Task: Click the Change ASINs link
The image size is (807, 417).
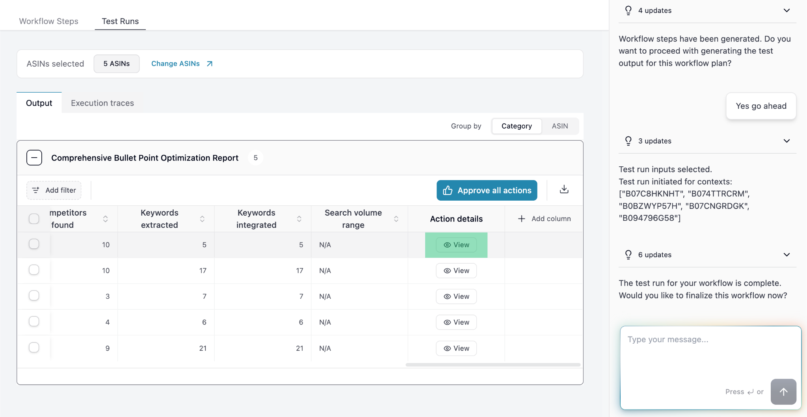Action: point(175,63)
